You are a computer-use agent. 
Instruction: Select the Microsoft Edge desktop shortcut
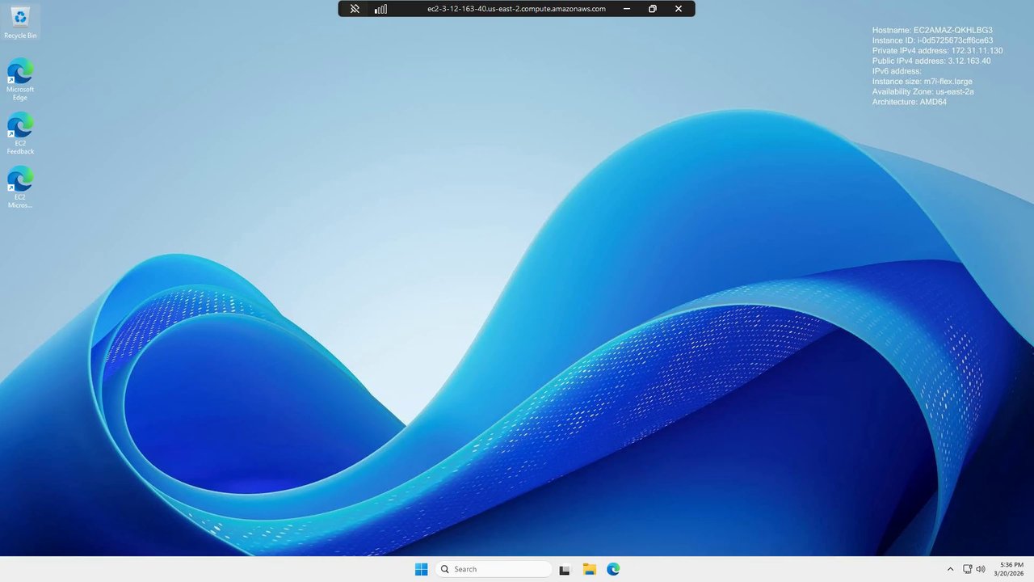click(20, 79)
